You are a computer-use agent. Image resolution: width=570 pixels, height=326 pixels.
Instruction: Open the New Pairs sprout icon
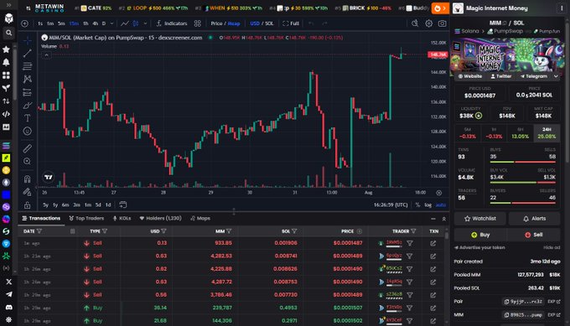6,88
